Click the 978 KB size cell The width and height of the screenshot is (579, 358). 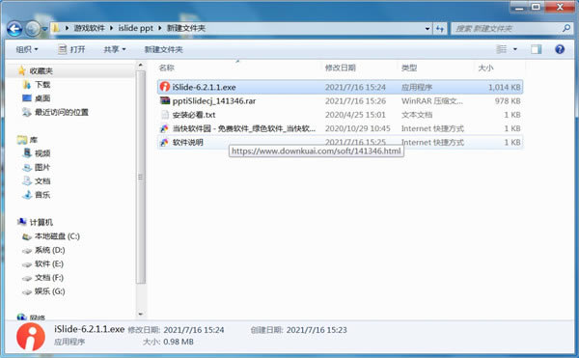(508, 101)
